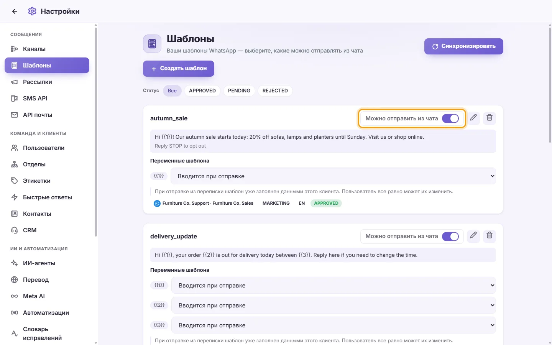Click the Словарь исправлений icon
Image resolution: width=552 pixels, height=345 pixels.
coord(14,333)
